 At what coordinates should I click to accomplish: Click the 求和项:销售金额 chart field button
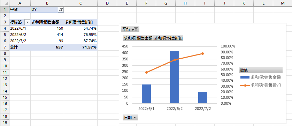[138, 38]
